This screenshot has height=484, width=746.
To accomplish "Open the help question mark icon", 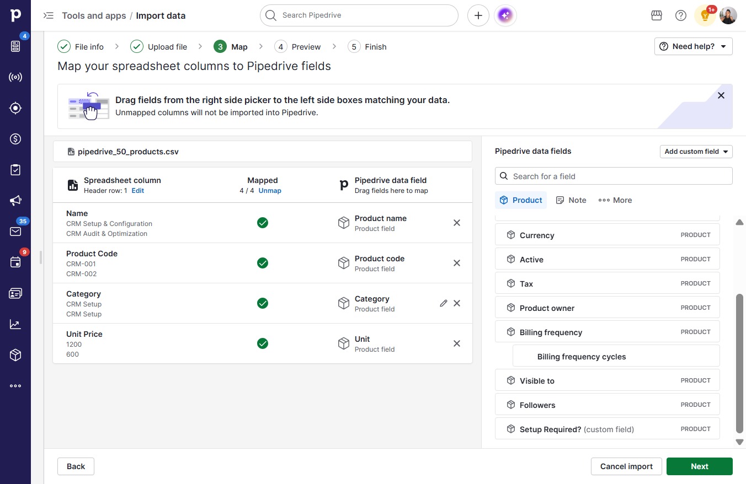I will click(x=681, y=15).
